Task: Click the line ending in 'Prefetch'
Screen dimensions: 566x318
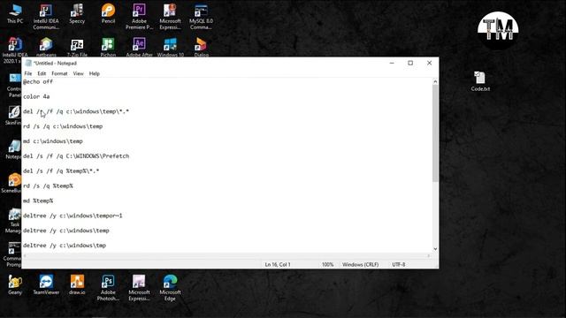Action: (x=76, y=156)
